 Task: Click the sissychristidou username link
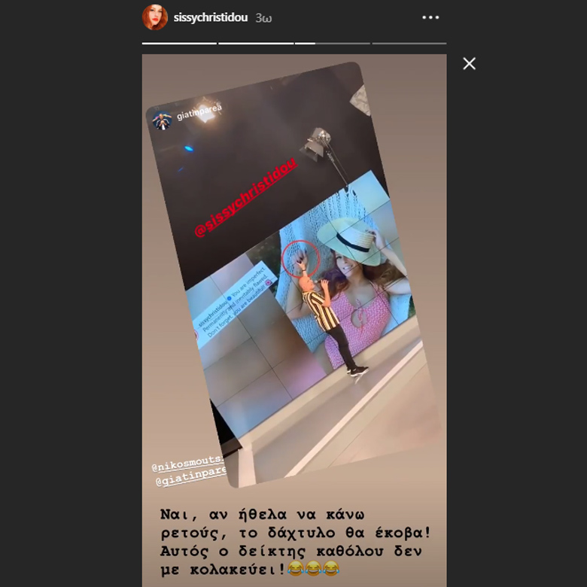[211, 17]
